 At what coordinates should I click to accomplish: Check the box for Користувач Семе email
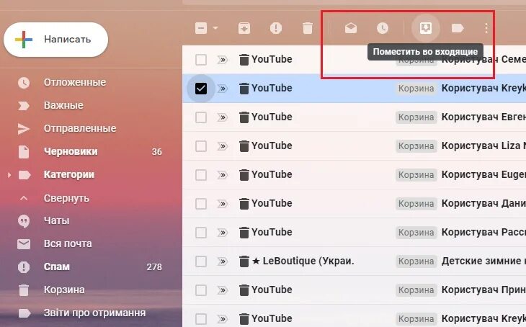[x=201, y=60]
